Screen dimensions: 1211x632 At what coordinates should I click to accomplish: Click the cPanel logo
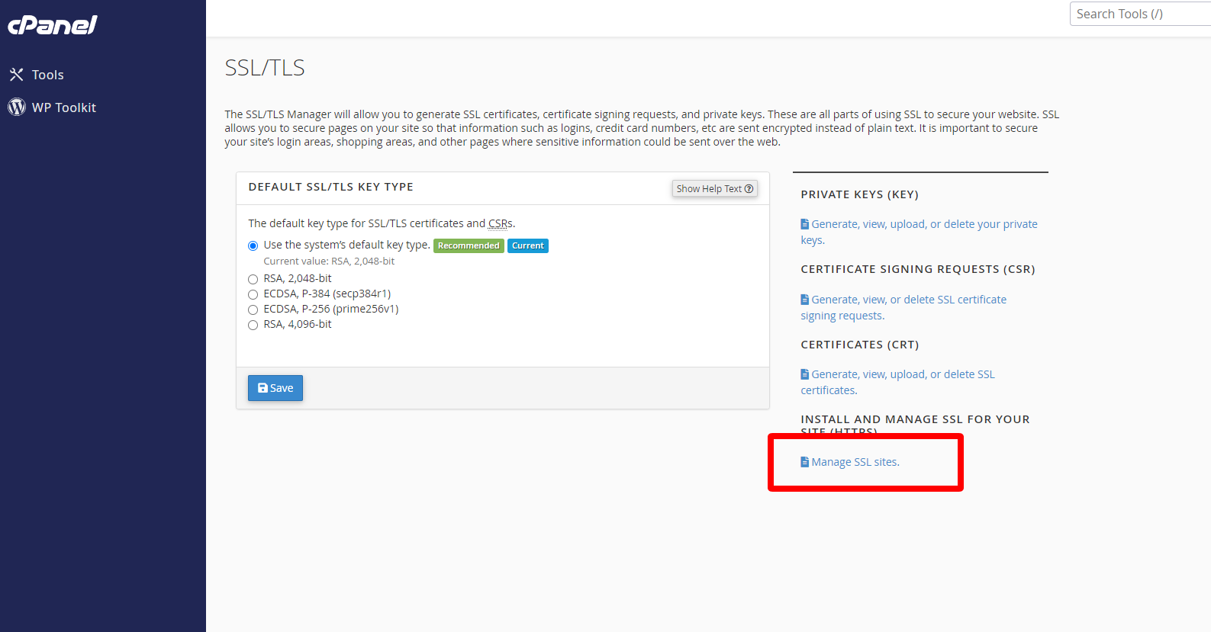tap(53, 25)
